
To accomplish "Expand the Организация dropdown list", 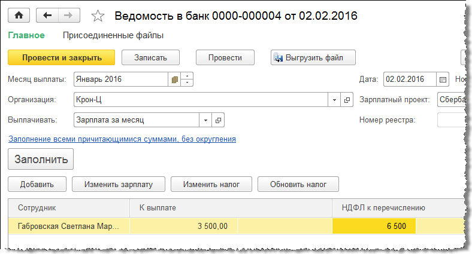I will point(334,100).
